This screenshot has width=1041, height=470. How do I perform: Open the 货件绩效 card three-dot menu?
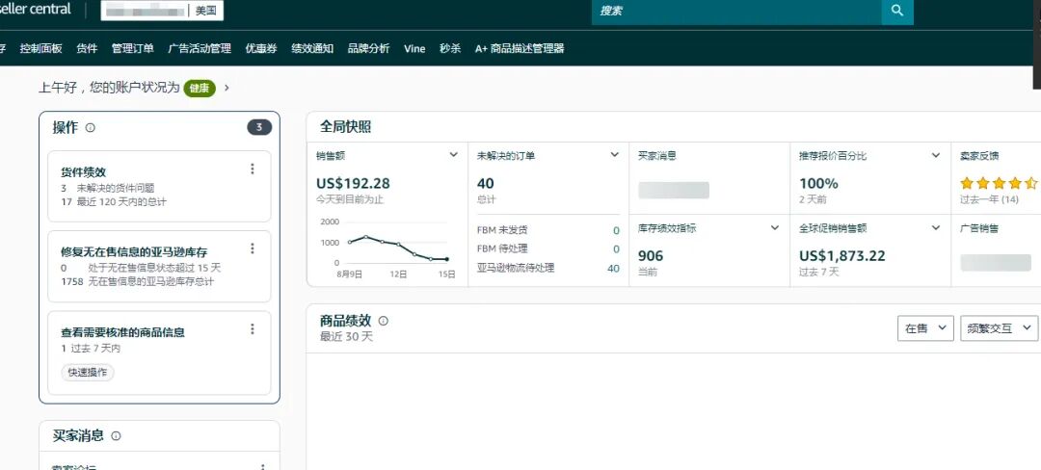point(253,170)
